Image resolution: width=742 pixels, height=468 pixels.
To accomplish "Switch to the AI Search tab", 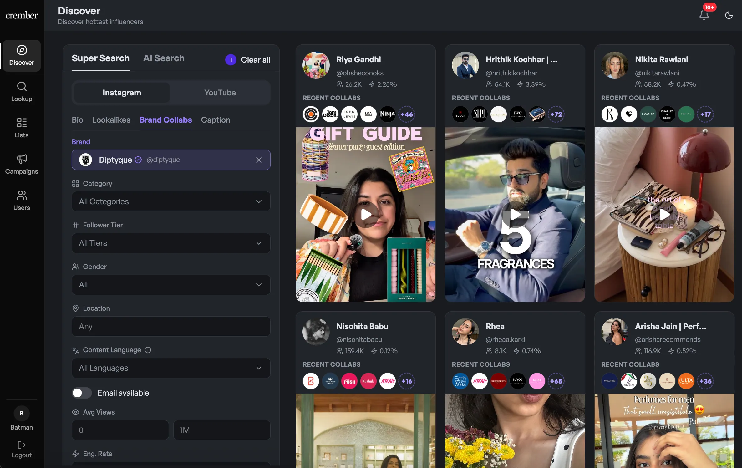I will coord(164,58).
